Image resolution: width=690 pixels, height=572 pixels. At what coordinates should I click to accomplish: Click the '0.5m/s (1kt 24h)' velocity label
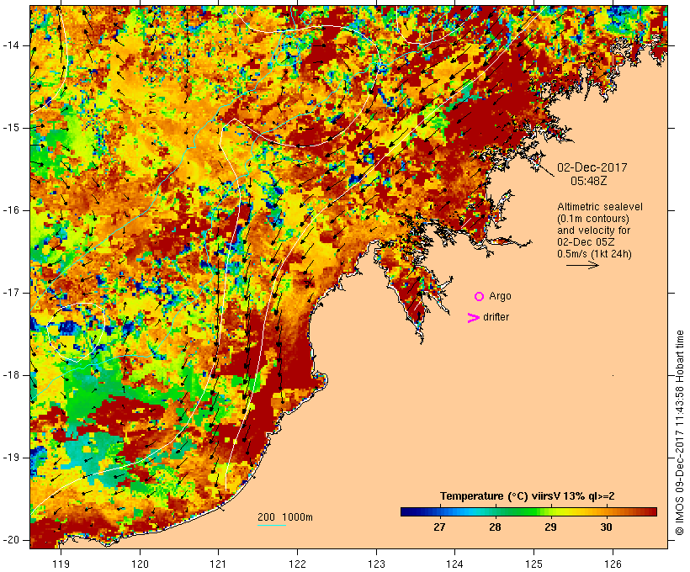(x=594, y=254)
